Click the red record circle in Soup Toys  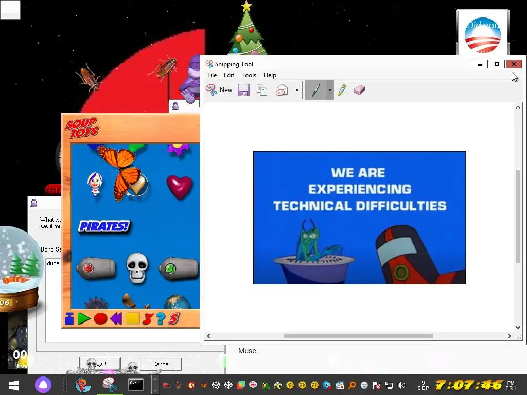pyautogui.click(x=100, y=318)
